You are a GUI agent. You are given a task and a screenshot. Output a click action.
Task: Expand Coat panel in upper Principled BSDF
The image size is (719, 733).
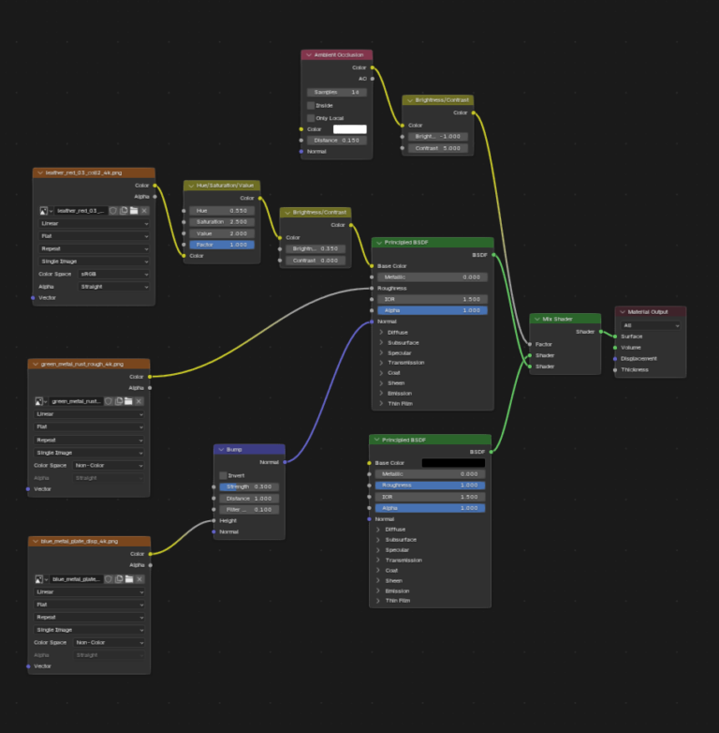click(x=381, y=373)
